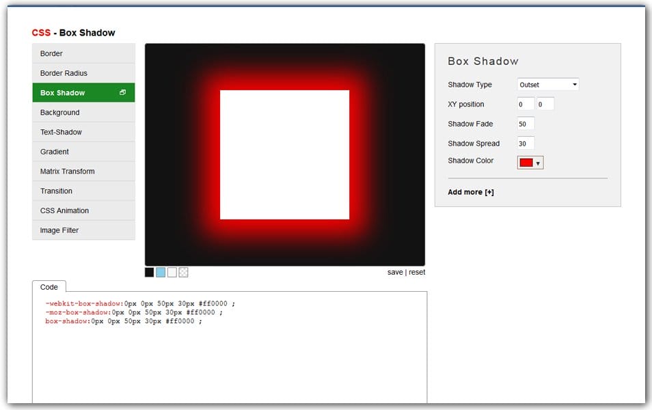Viewport: 652px width, 410px height.
Task: Select Border in the sidebar
Action: [51, 53]
